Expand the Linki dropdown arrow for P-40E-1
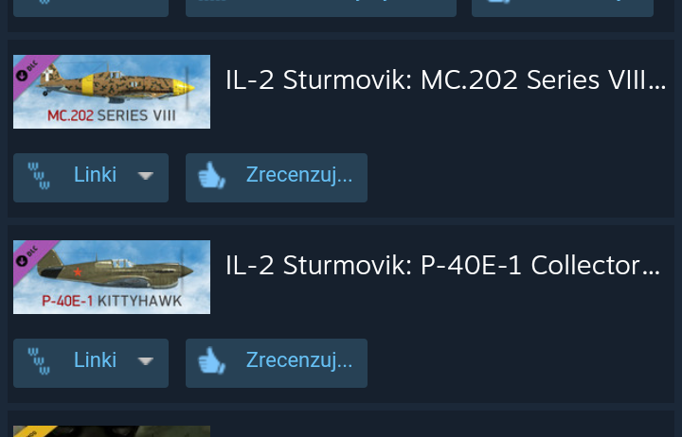The width and height of the screenshot is (682, 437). click(145, 361)
